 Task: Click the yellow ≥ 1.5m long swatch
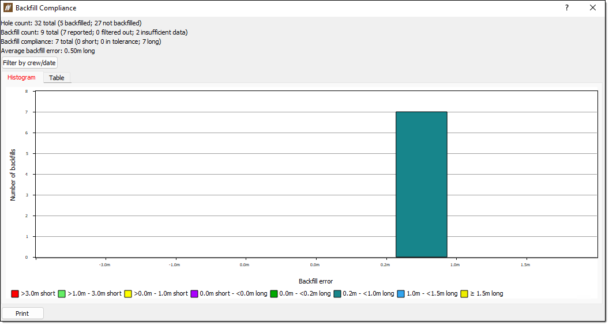(x=464, y=293)
